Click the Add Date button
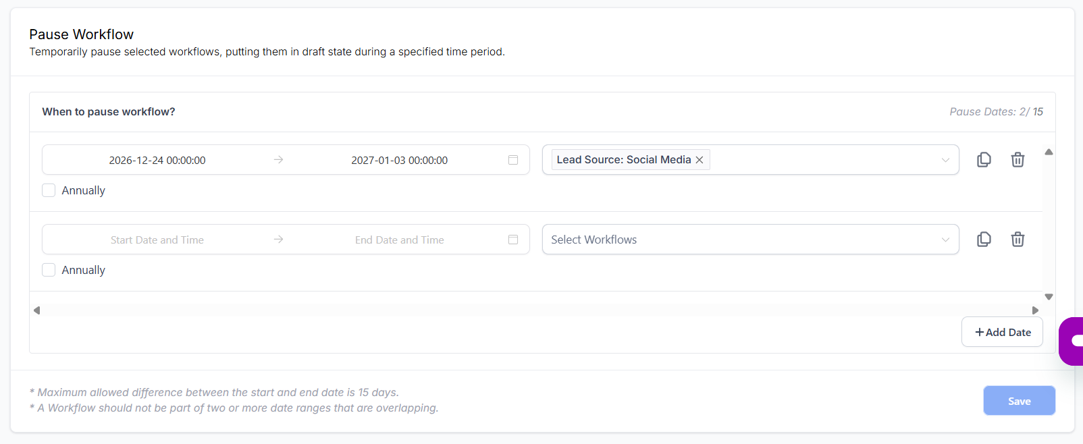1083x444 pixels. [1002, 331]
